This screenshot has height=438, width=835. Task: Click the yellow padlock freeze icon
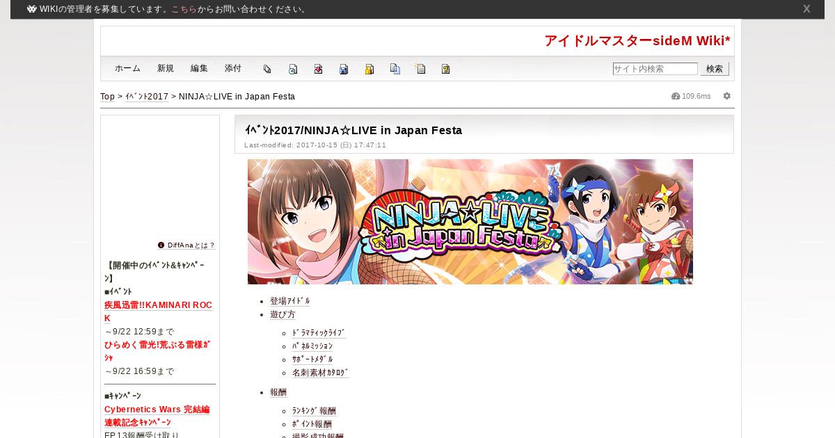(x=369, y=69)
